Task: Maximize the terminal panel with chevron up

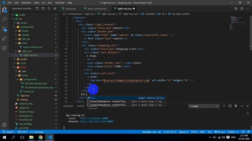Action: click(x=242, y=106)
